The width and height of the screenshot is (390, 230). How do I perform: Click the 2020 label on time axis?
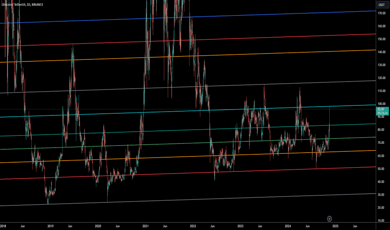(x=98, y=226)
